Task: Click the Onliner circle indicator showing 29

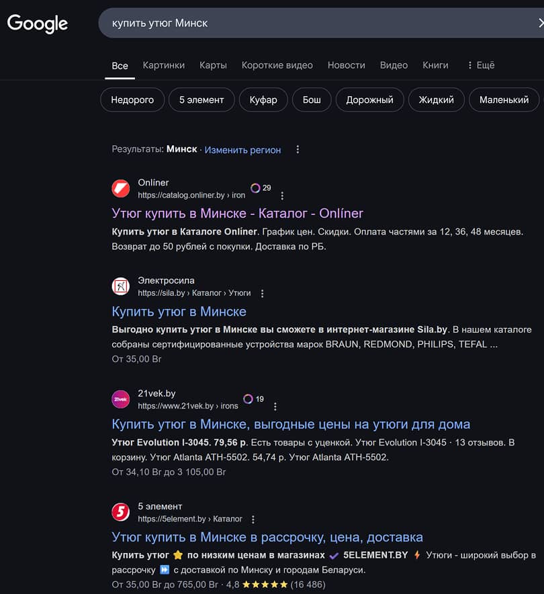Action: (261, 188)
